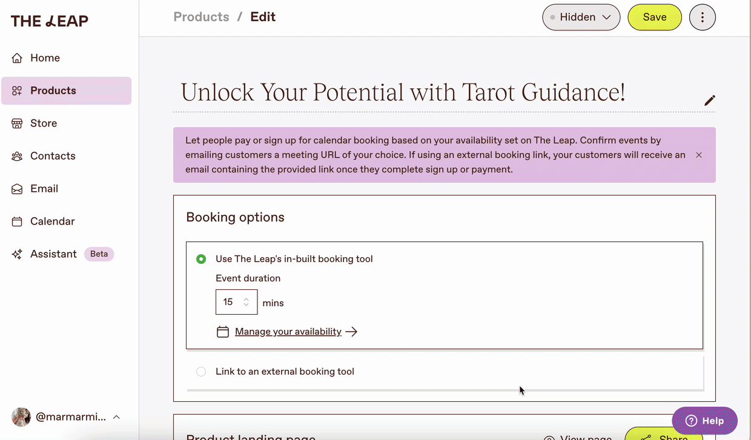
Task: Increase event duration with the stepper
Action: pos(247,299)
